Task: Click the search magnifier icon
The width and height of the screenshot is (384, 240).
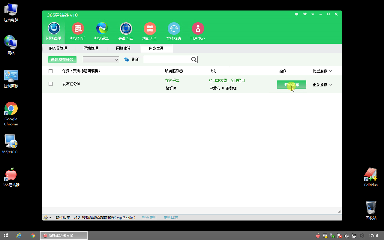Action: click(x=194, y=59)
